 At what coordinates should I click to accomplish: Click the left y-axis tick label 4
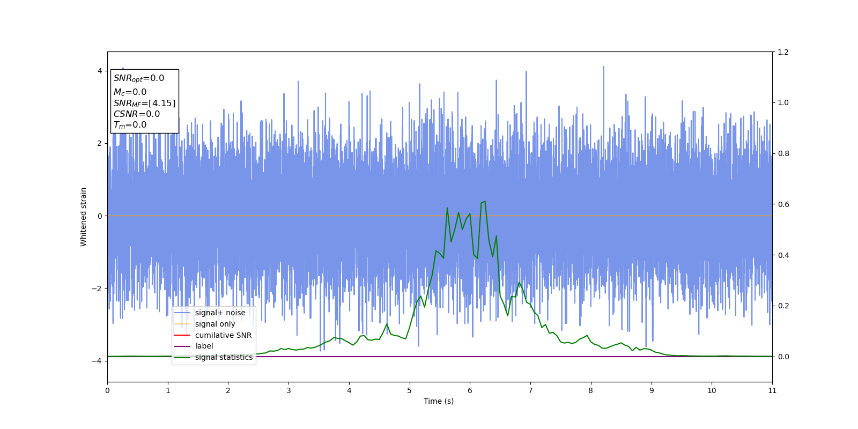click(99, 71)
